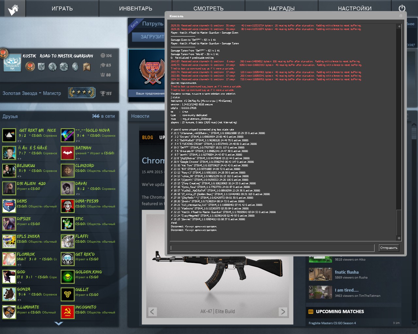The image size is (418, 334).
Task: Open the ИНВЕНТАРЬ menu
Action: click(x=136, y=8)
